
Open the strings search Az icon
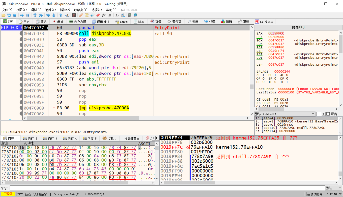pos(117,15)
